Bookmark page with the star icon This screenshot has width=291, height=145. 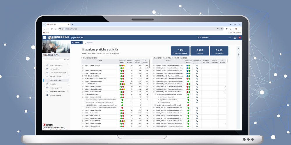[222, 29]
